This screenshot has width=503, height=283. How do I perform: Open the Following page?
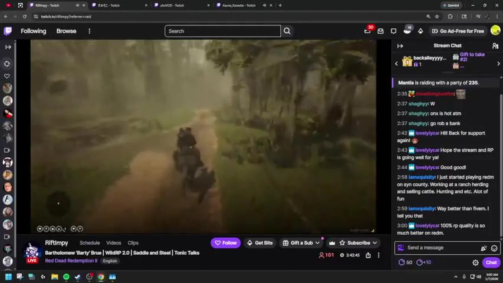click(x=33, y=31)
